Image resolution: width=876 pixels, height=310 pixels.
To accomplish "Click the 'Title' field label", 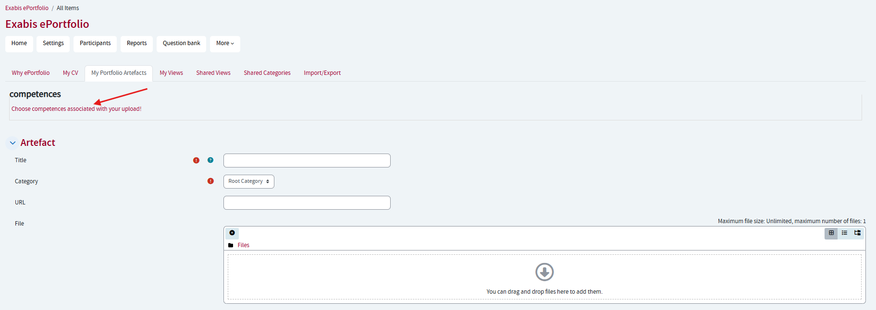I will tap(21, 160).
